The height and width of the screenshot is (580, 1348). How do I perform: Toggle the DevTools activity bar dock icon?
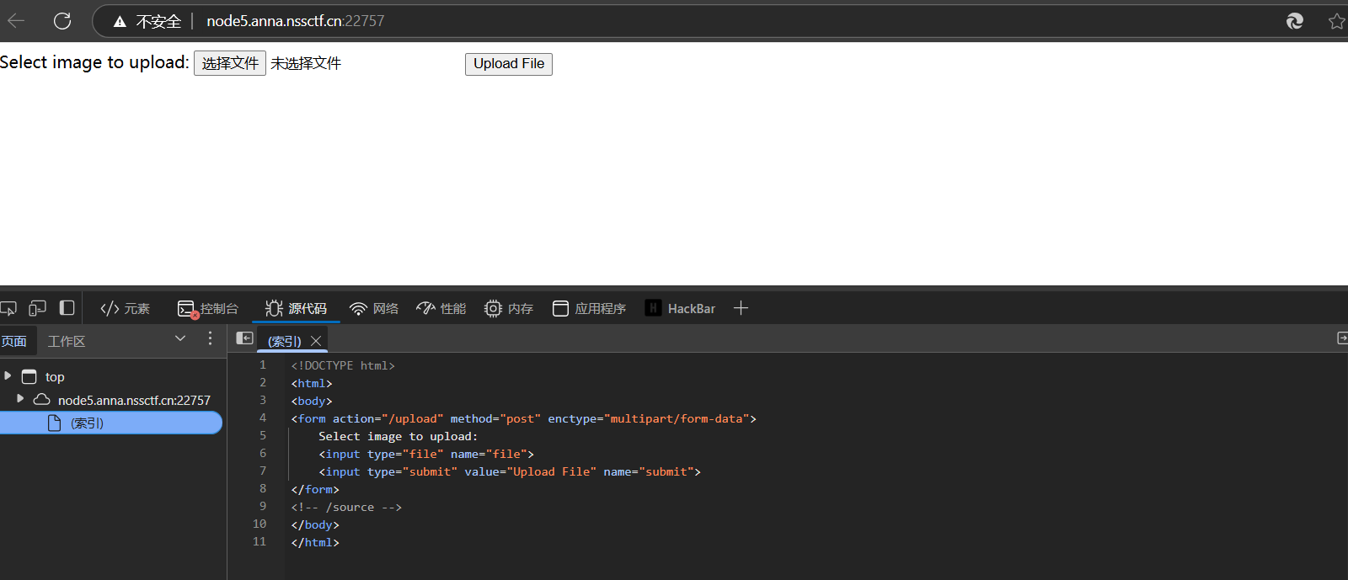(67, 308)
